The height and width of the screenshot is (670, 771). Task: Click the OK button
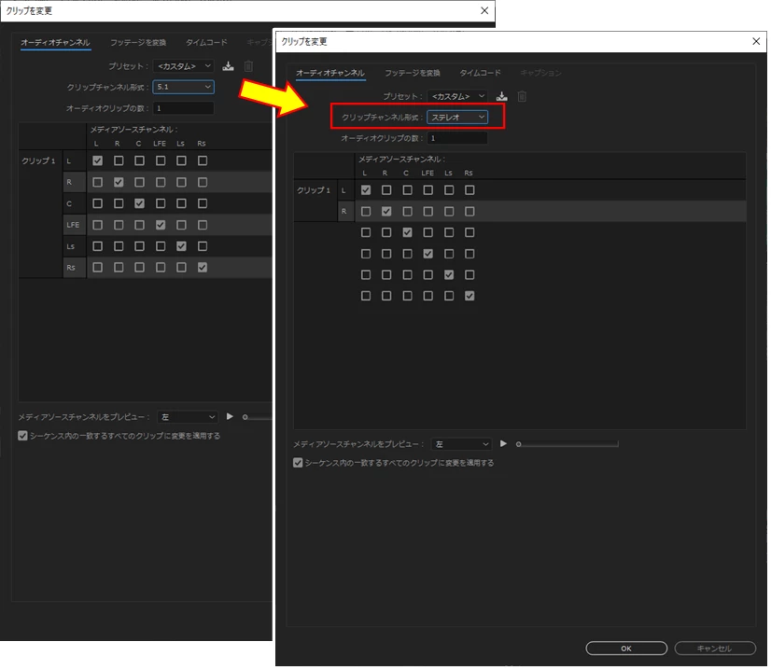626,649
